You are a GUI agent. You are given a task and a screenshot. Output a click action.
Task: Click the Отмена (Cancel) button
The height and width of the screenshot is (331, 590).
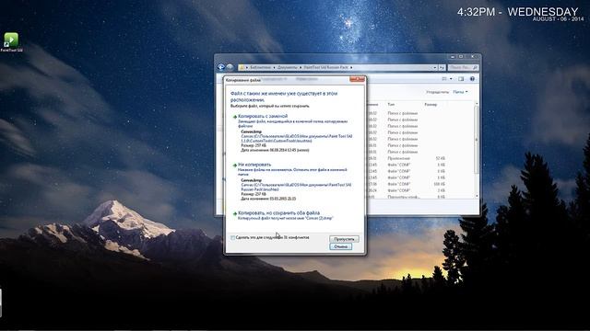pos(340,246)
